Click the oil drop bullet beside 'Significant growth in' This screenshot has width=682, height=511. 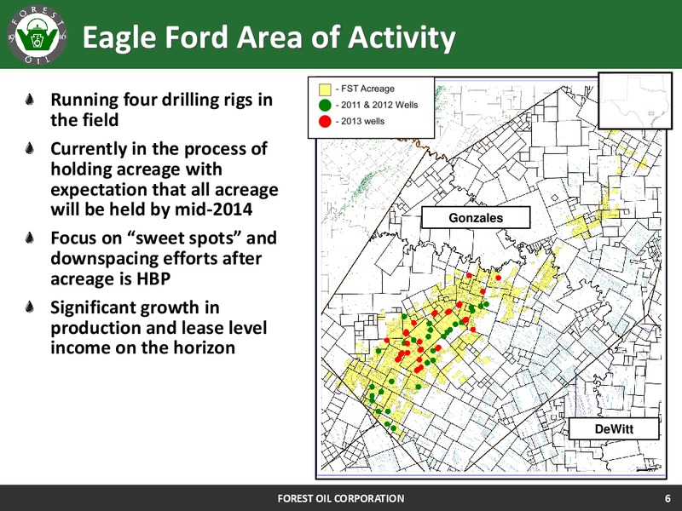tap(30, 307)
